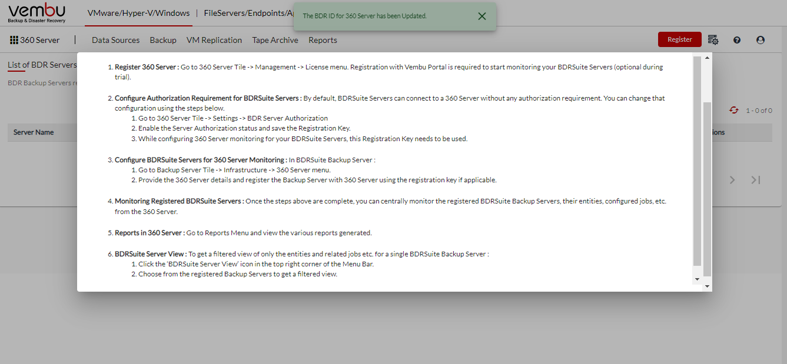Click the "Go to Backup Server Tile" sub-step

[234, 170]
